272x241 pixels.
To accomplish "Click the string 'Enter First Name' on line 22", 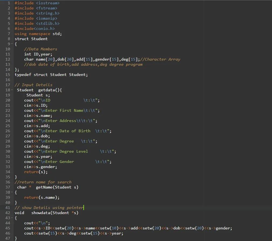I will click(x=64, y=110).
